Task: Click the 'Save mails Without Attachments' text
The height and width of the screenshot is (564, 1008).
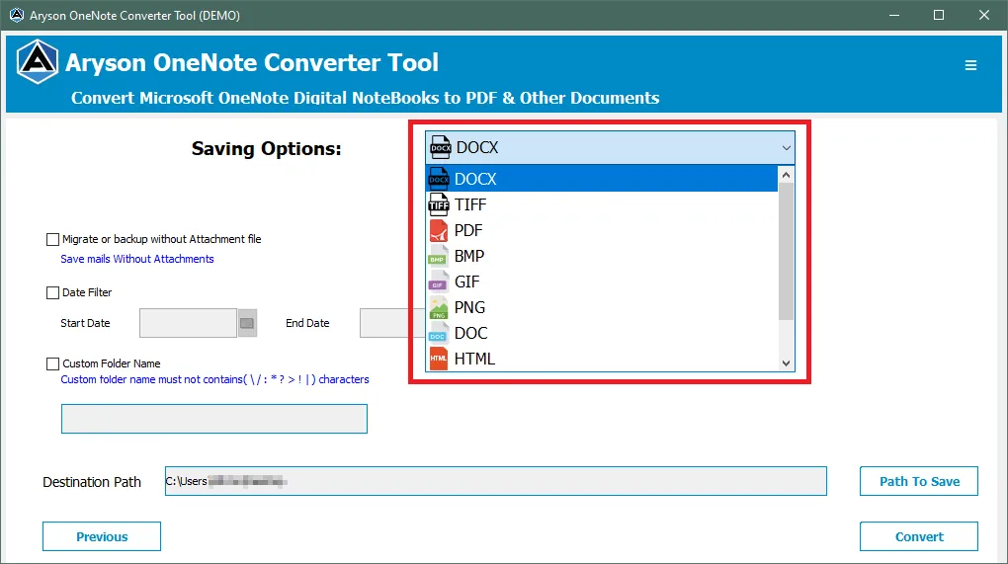Action: [137, 259]
